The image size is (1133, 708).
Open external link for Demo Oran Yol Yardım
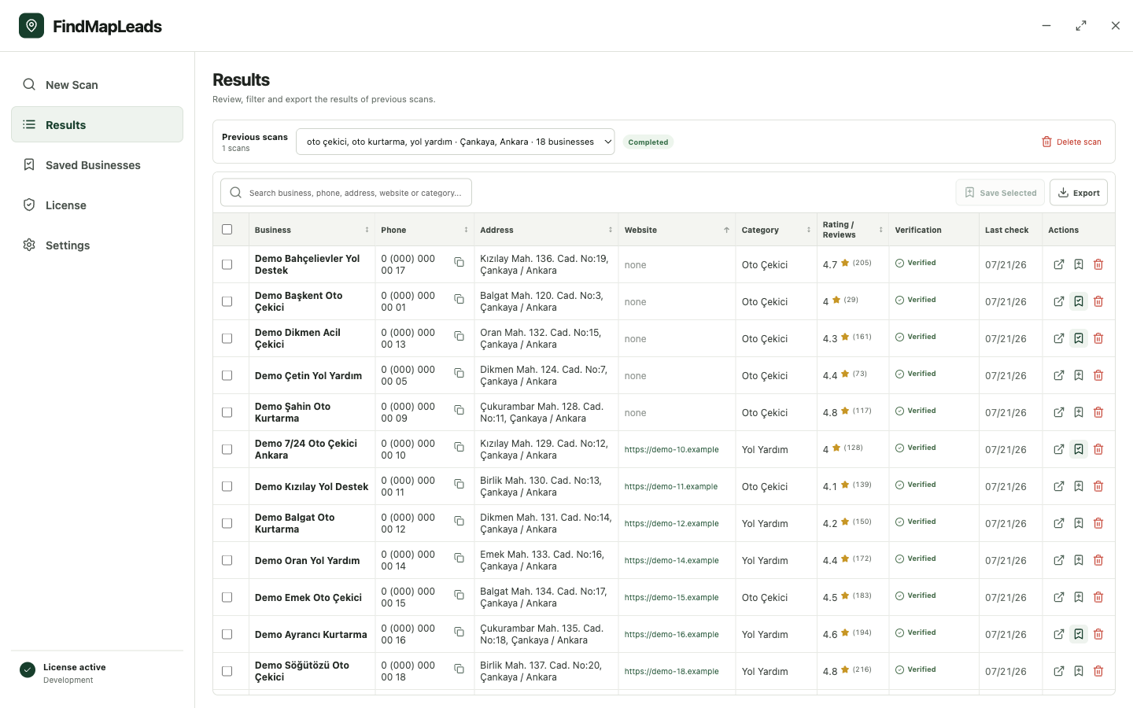pyautogui.click(x=1059, y=560)
